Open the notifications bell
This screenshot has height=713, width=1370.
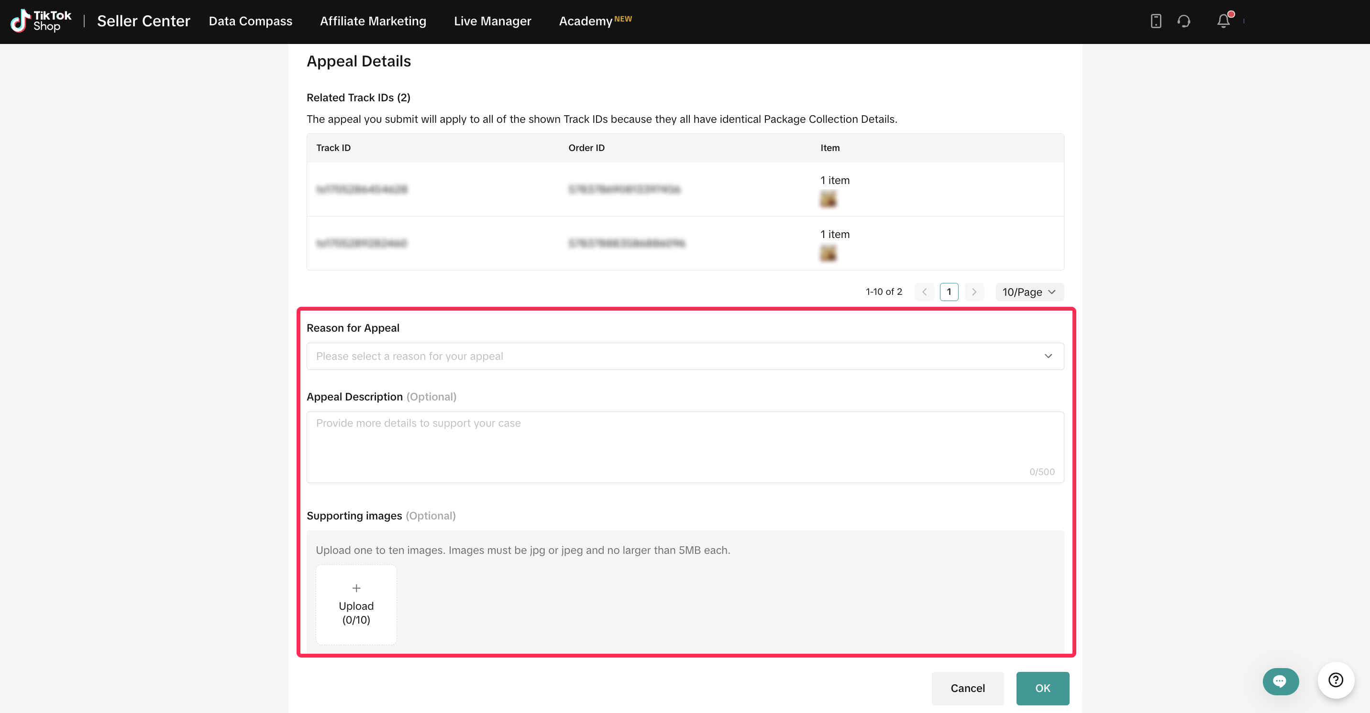[x=1223, y=21]
